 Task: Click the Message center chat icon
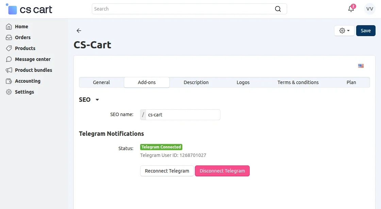9,59
